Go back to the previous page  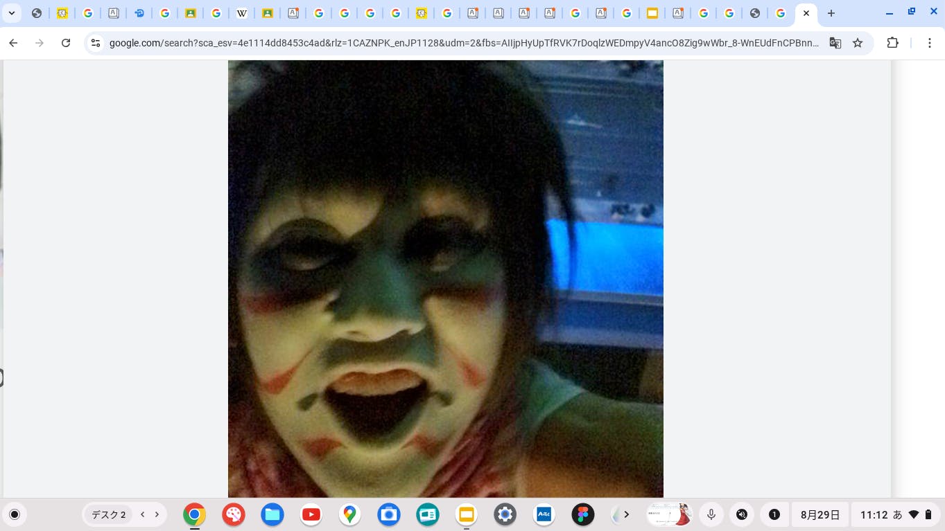13,43
